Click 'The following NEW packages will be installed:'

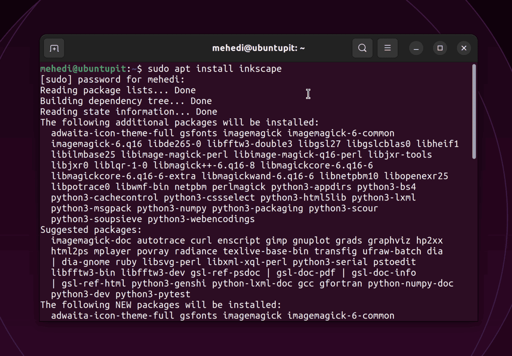pyautogui.click(x=161, y=305)
